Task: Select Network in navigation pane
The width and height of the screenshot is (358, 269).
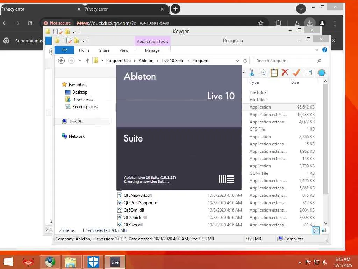Action: point(77,136)
